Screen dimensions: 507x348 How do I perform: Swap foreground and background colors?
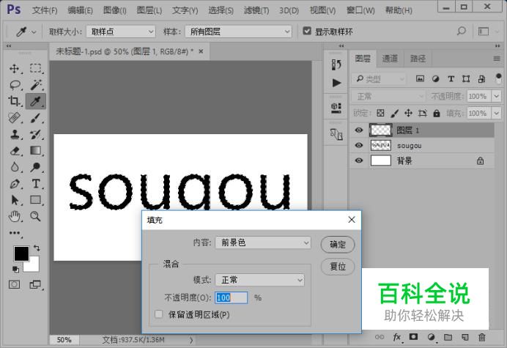(x=37, y=248)
